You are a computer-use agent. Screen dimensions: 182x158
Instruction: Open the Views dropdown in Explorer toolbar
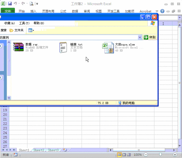pyautogui.click(x=31, y=30)
